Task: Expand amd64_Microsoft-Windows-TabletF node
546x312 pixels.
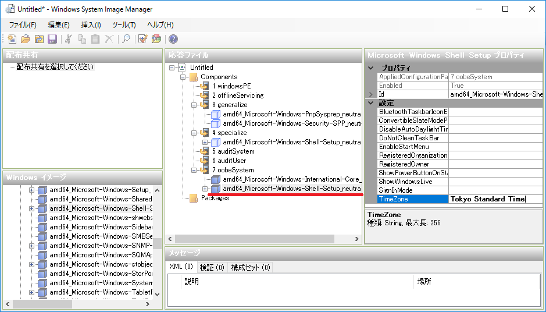Action: pyautogui.click(x=31, y=292)
